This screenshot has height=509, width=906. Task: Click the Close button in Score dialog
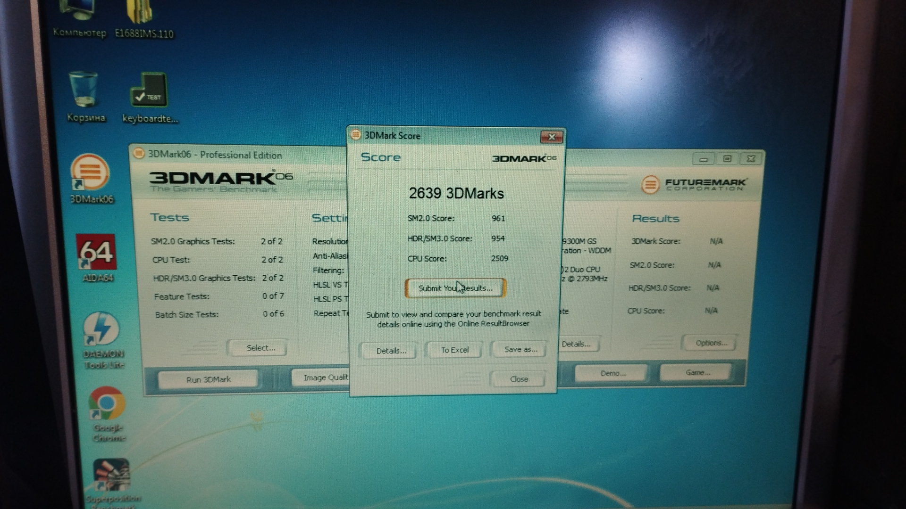(x=519, y=379)
